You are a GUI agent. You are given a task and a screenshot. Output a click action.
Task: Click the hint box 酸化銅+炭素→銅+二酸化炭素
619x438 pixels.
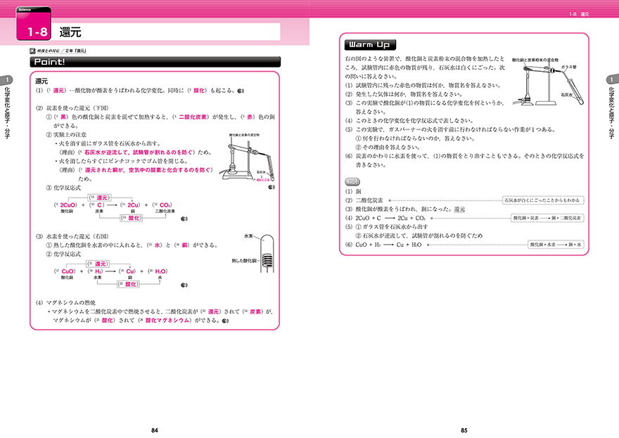pyautogui.click(x=547, y=218)
